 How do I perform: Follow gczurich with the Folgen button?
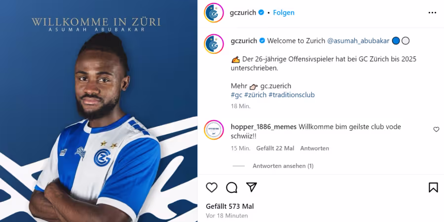pyautogui.click(x=284, y=12)
